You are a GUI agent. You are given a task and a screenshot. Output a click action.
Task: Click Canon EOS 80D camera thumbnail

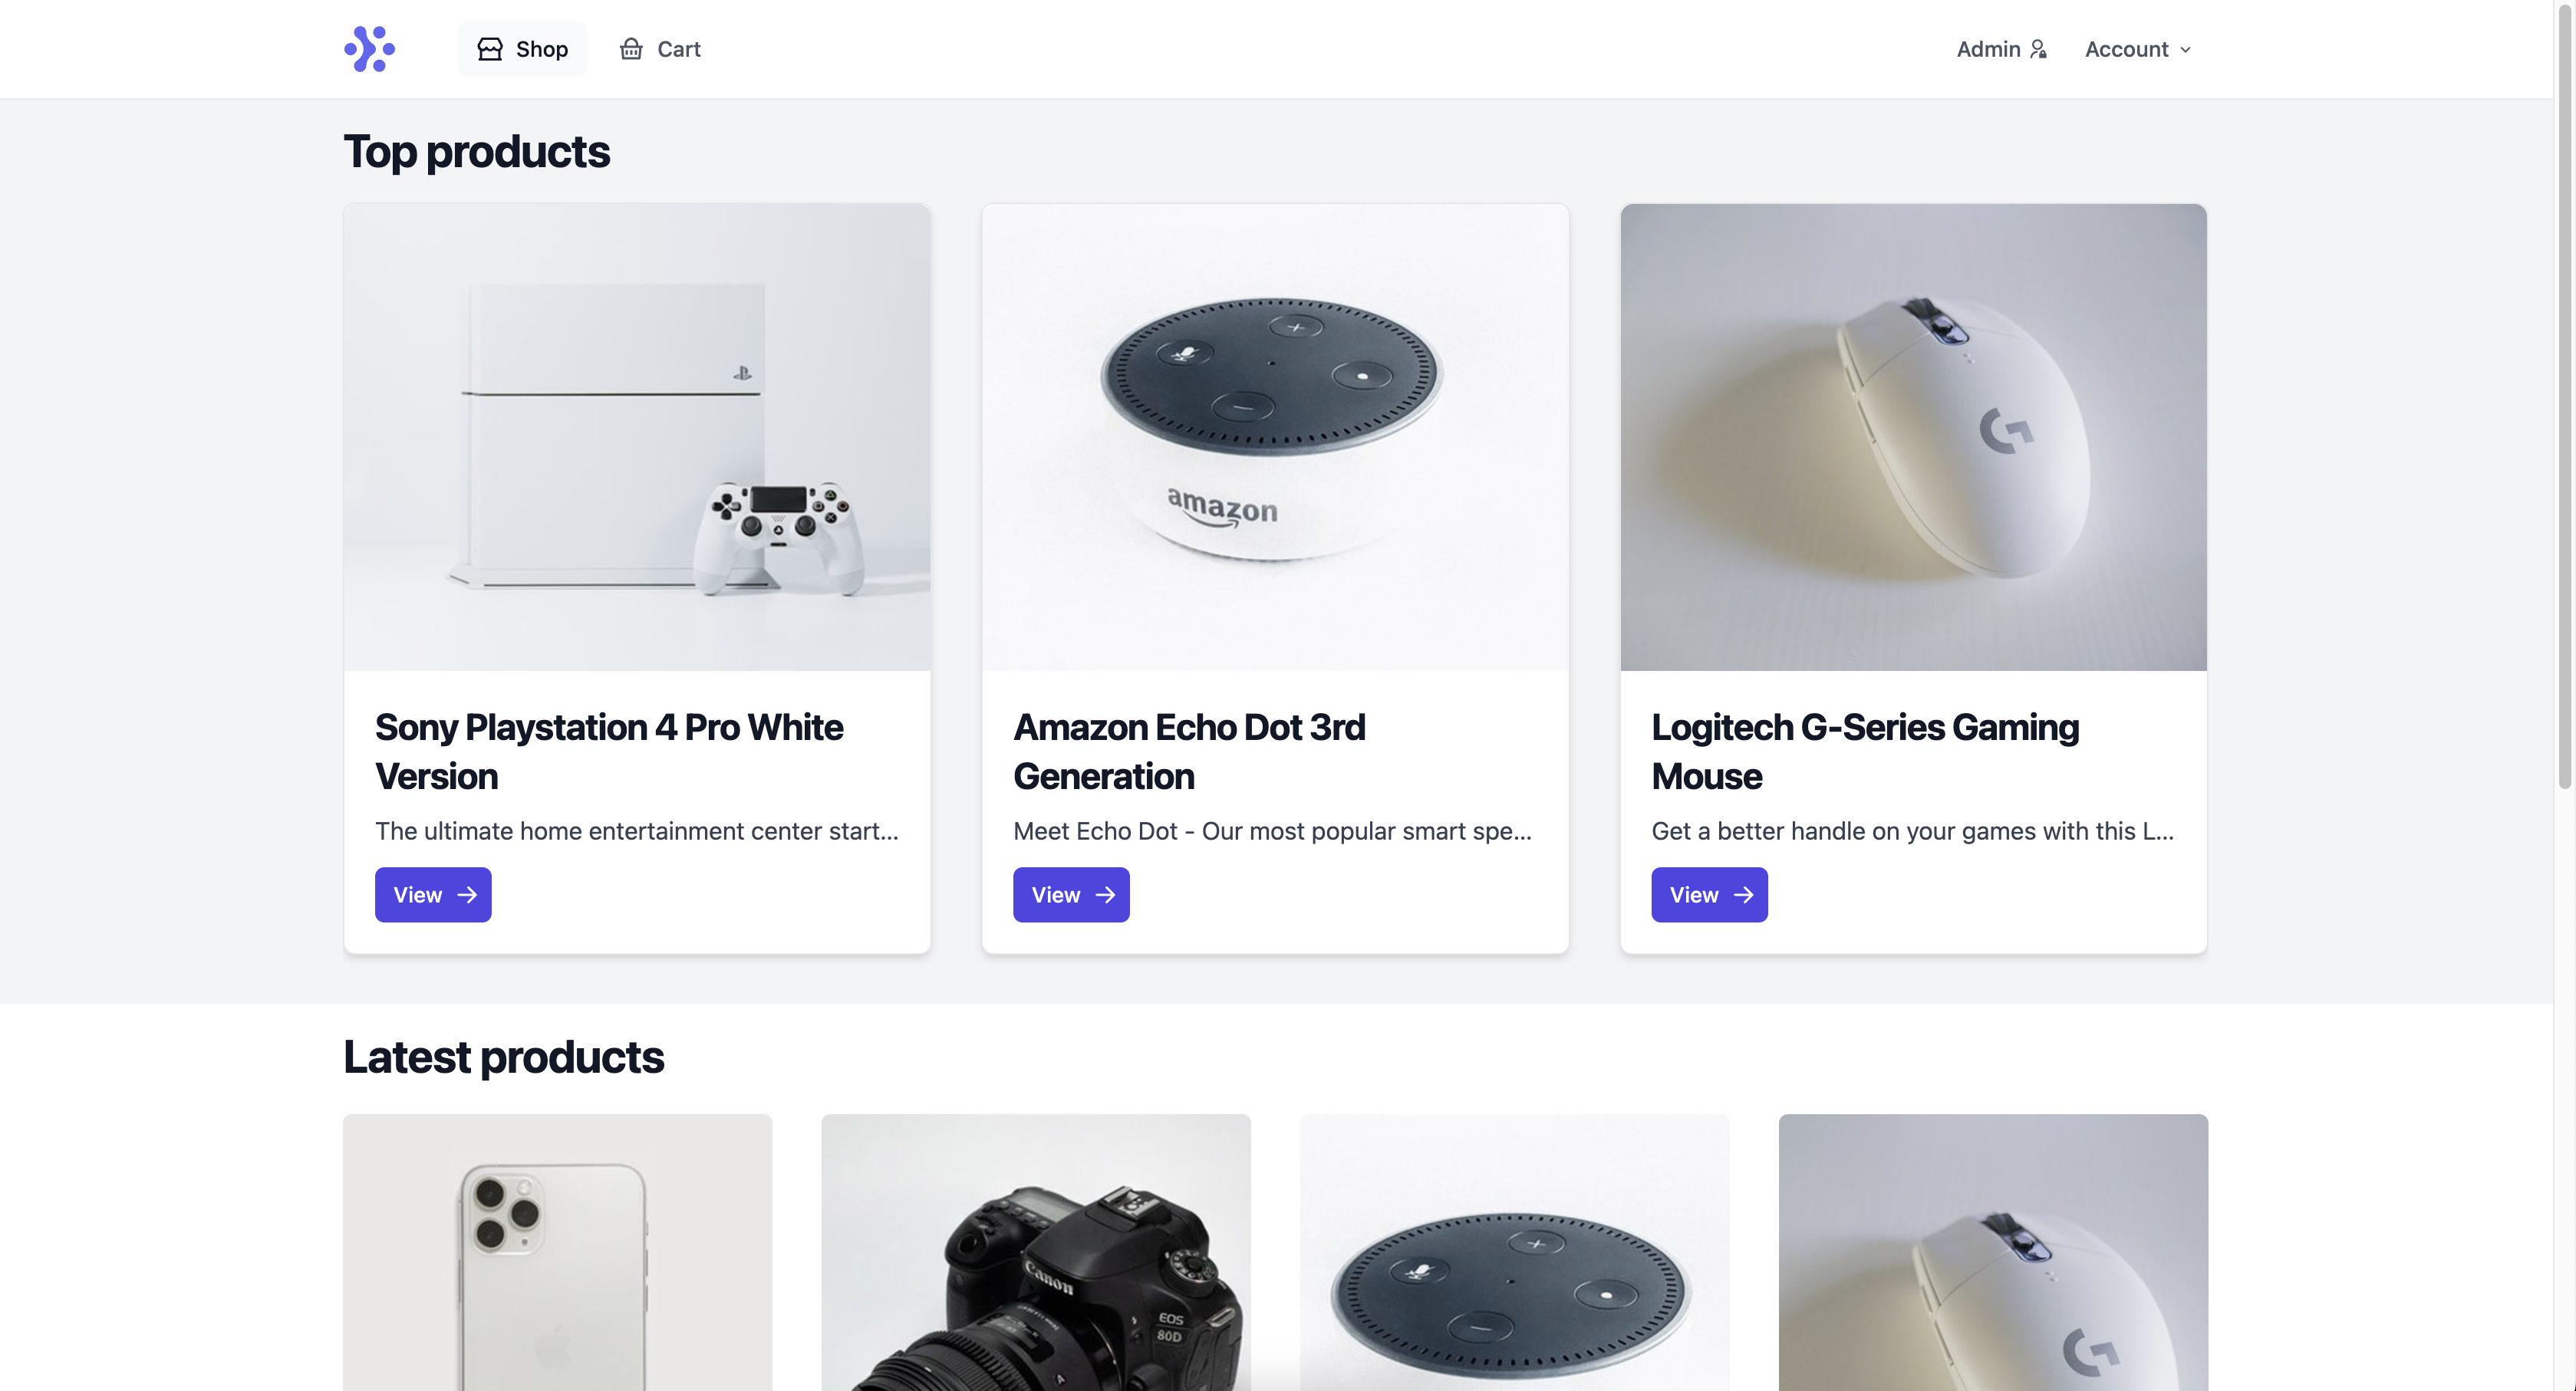pos(1036,1252)
